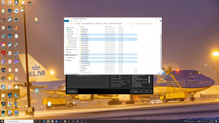Sort files by the Name column

pos(81,26)
